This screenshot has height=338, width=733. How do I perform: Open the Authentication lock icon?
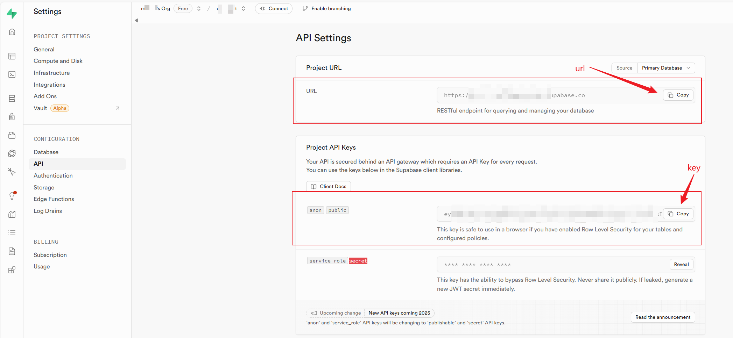[x=12, y=117]
